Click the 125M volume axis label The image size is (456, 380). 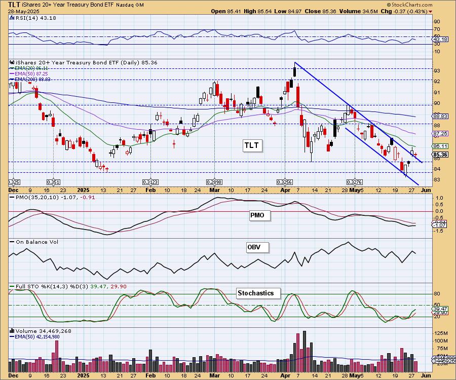coord(441,333)
